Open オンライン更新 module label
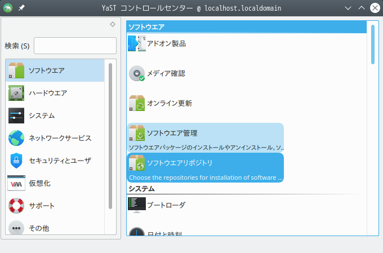 [170, 103]
